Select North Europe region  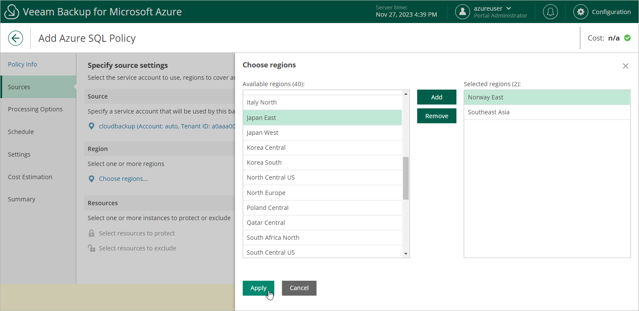[x=322, y=193]
